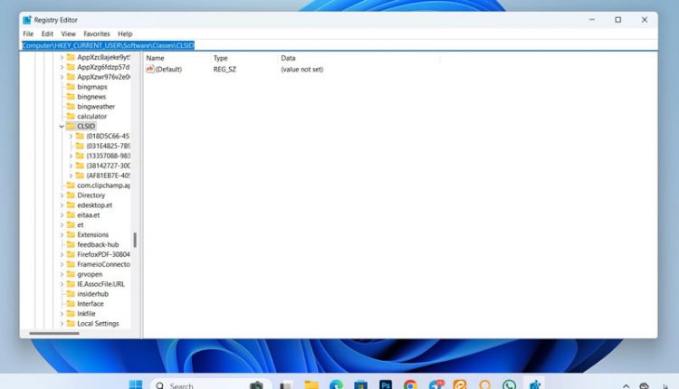Select the calculator key folder icon
Screen dimensions: 679x389
point(71,116)
